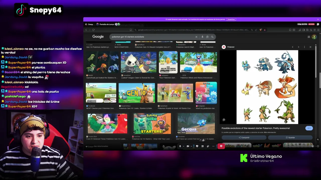The image size is (321, 180).
Task: Open Instagram Meet my prediction thumbnail
Action: click(206, 93)
